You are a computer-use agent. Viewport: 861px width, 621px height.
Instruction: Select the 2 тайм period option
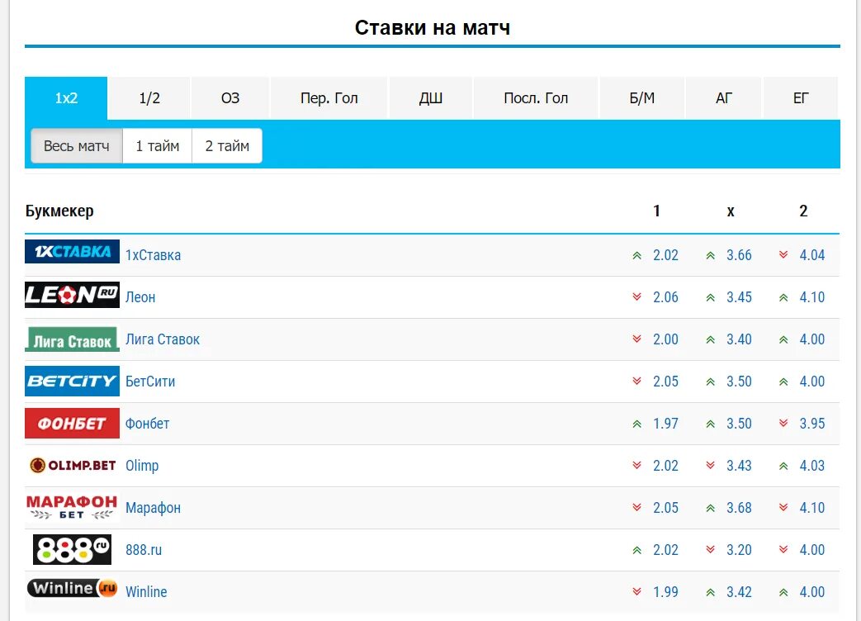point(227,146)
